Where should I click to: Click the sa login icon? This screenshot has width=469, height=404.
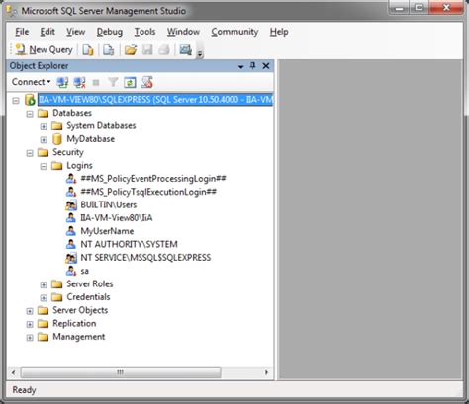(71, 271)
